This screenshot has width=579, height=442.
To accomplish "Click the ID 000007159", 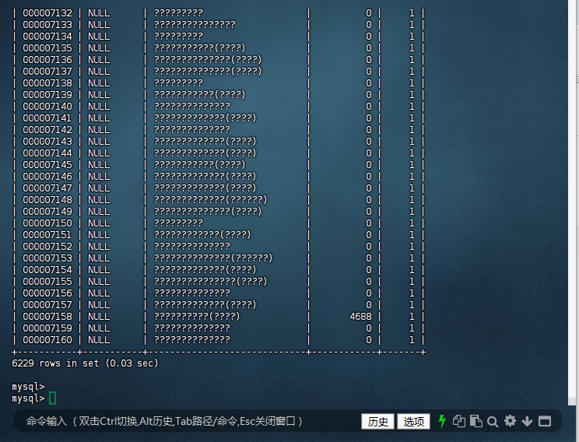I will click(x=47, y=328).
